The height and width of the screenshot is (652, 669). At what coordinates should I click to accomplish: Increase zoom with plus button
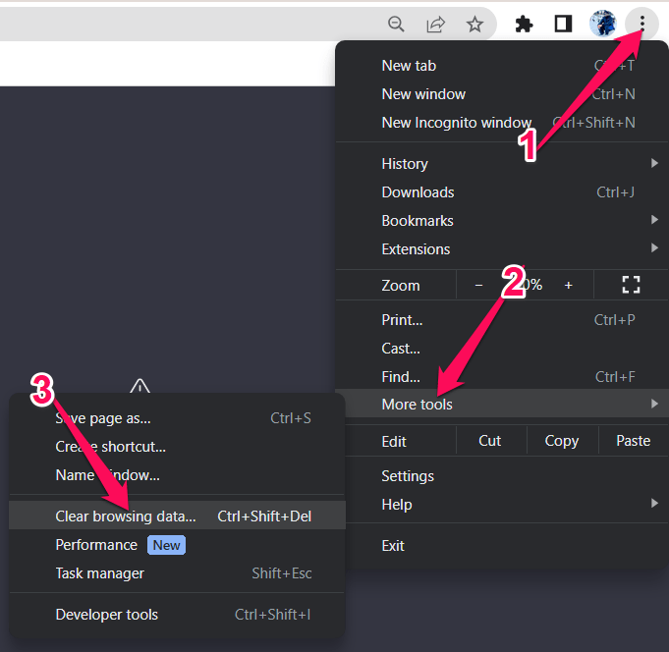pyautogui.click(x=568, y=285)
